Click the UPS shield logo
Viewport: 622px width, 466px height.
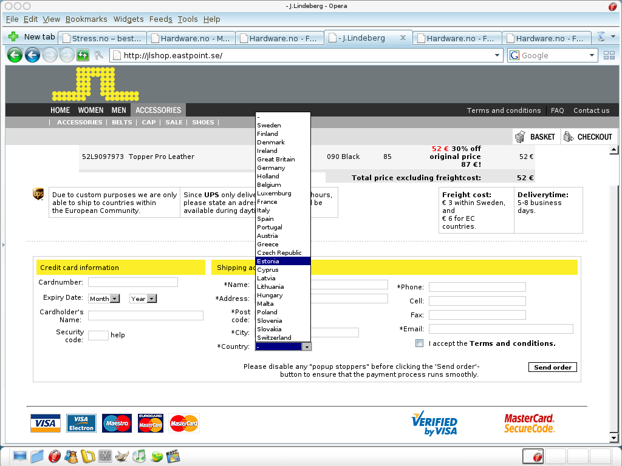pos(38,194)
